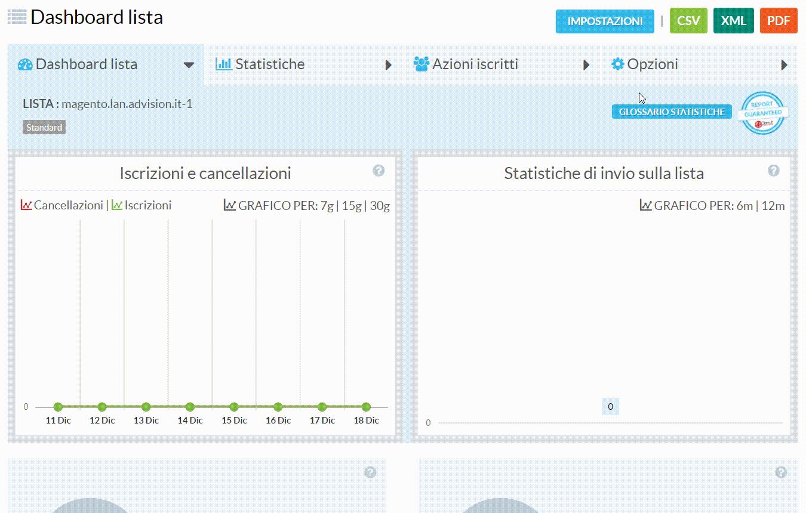The width and height of the screenshot is (806, 513).
Task: Click the Iscrizioni e cancellazioni panel title
Action: point(205,174)
